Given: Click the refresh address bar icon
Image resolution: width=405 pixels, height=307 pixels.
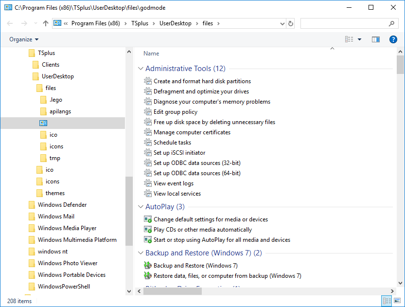Looking at the screenshot, I should point(291,23).
